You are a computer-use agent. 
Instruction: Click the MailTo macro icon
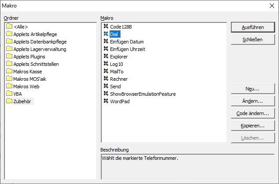pos(106,72)
